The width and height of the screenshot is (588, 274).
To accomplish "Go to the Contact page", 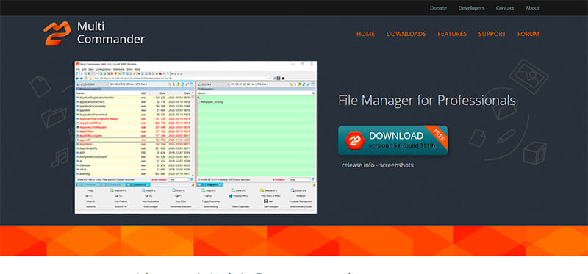I will pyautogui.click(x=505, y=8).
